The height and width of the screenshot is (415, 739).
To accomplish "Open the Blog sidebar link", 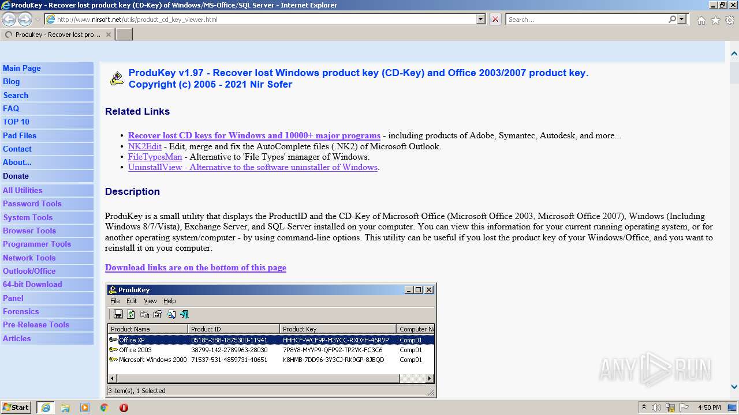I will (x=47, y=82).
